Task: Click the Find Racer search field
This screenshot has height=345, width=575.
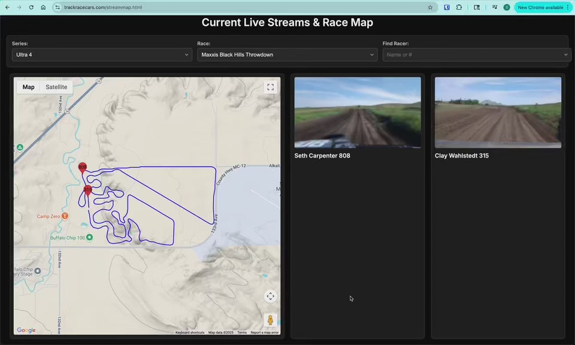Action: tap(473, 55)
